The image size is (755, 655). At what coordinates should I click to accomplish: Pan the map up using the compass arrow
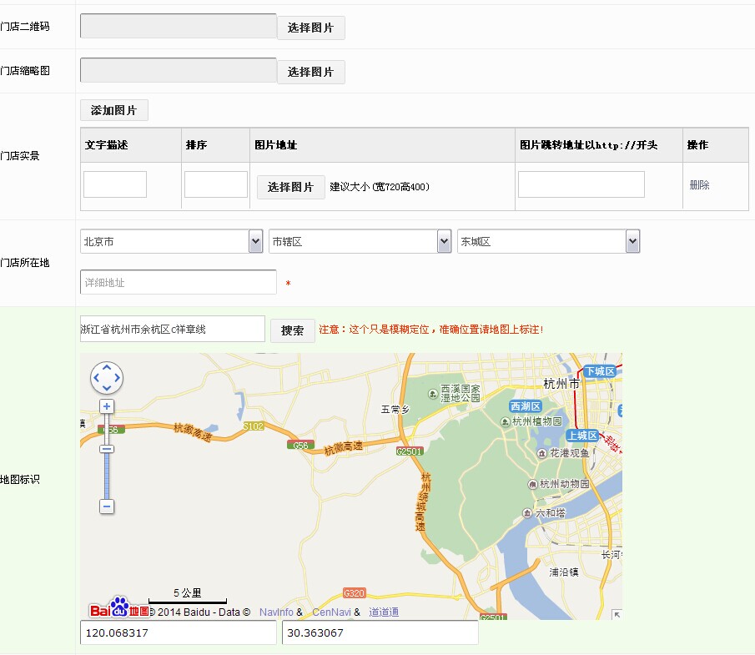[x=107, y=369]
